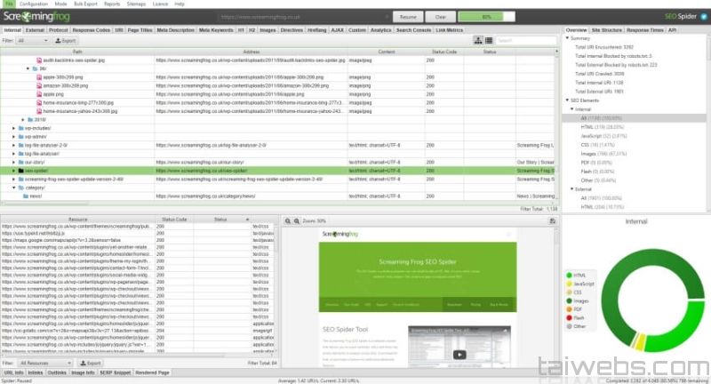Click the crawl progress bar
Screen dimensions: 711x384
(x=486, y=17)
